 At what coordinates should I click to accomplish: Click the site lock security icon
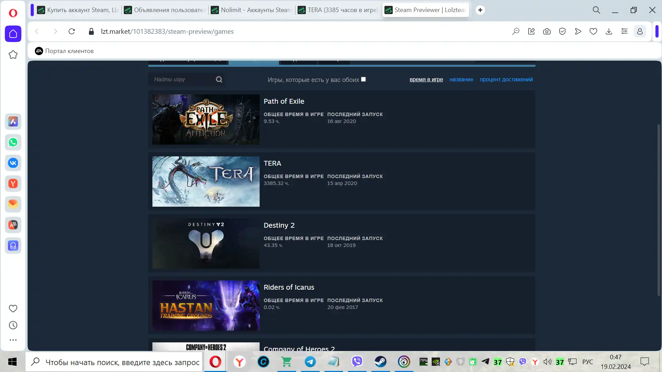[91, 31]
